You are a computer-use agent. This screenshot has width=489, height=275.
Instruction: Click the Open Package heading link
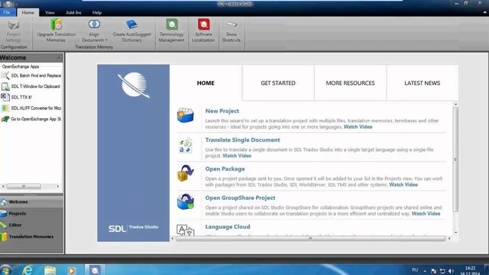(x=225, y=169)
